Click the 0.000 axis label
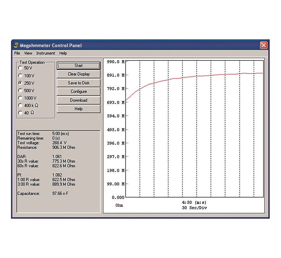This screenshot has height=258, width=281. point(118,197)
